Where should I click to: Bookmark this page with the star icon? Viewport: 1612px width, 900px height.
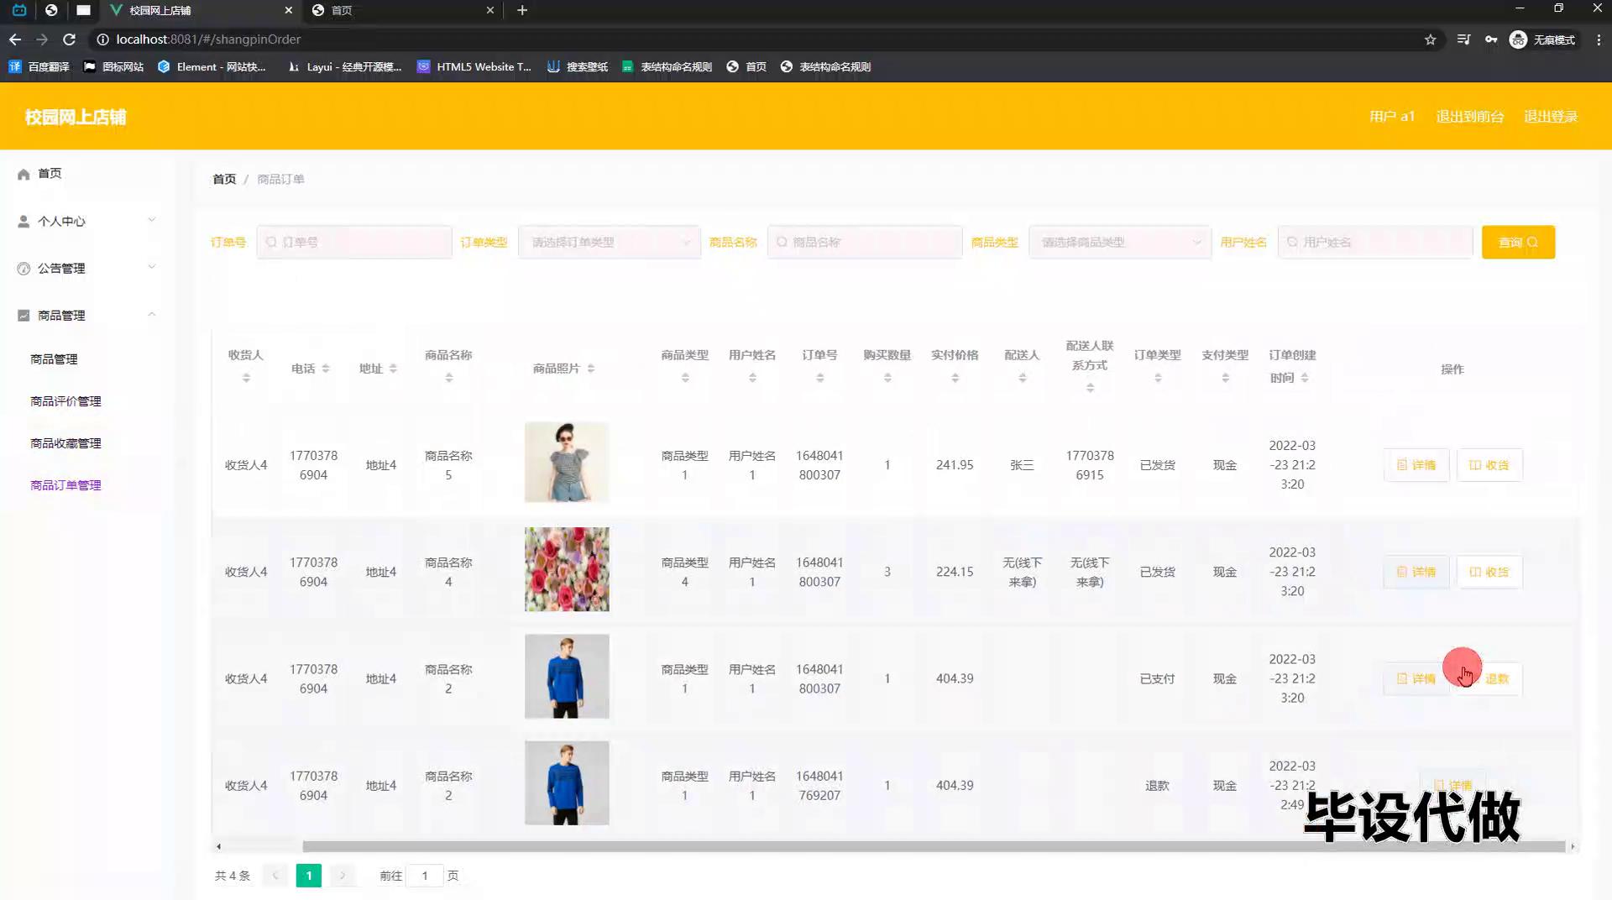coord(1430,39)
